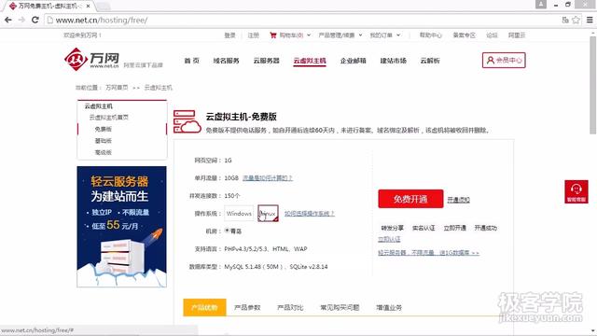Click the 开通成功 step label
The image size is (597, 336).
tap(485, 228)
